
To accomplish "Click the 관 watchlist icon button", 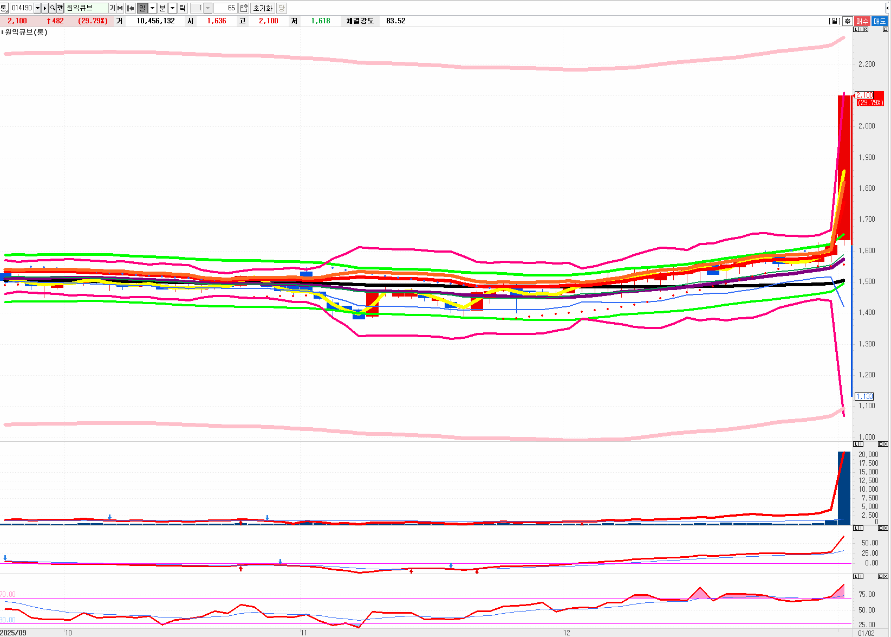I will coord(60,8).
